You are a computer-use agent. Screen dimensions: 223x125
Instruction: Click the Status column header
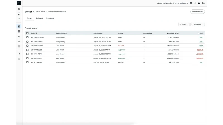click(x=121, y=33)
